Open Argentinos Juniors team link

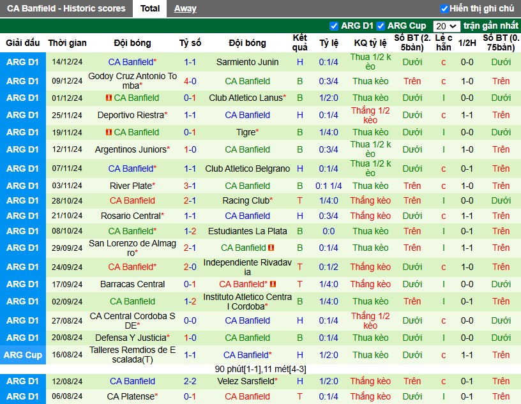pyautogui.click(x=131, y=149)
